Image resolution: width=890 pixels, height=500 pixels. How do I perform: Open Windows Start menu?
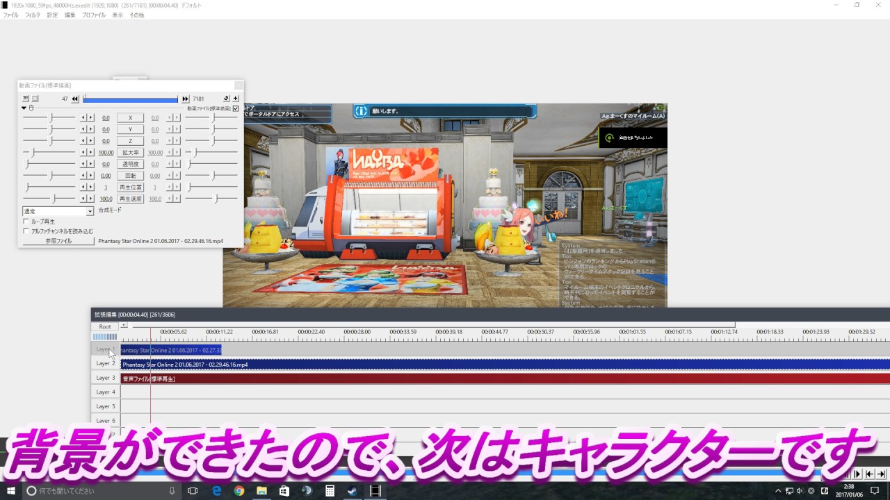pyautogui.click(x=11, y=491)
